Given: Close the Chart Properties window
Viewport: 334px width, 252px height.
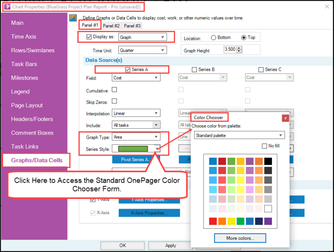Looking at the screenshot, I should click(x=327, y=7).
